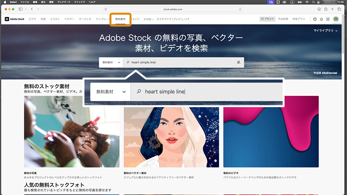Open the notifications bell icon

point(321,19)
